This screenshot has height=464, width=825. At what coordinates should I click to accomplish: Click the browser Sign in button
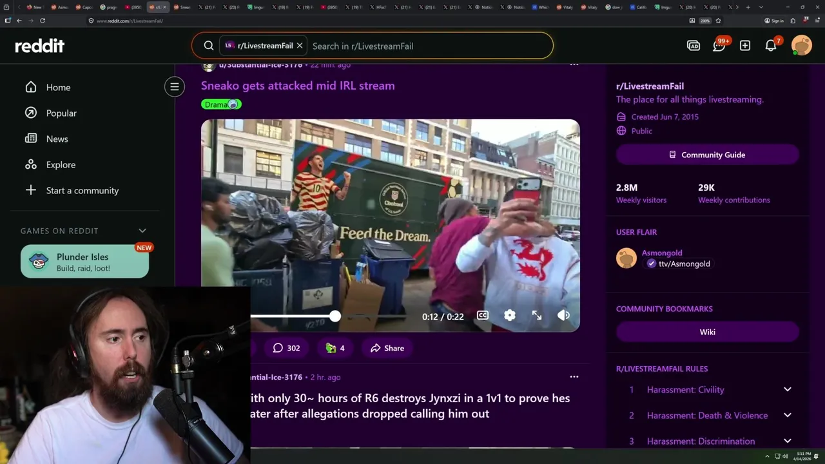coord(774,21)
